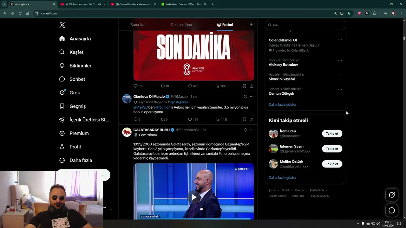This screenshot has height=228, width=406.
Task: Switch to the Sana özel tab
Action: tap(138, 25)
